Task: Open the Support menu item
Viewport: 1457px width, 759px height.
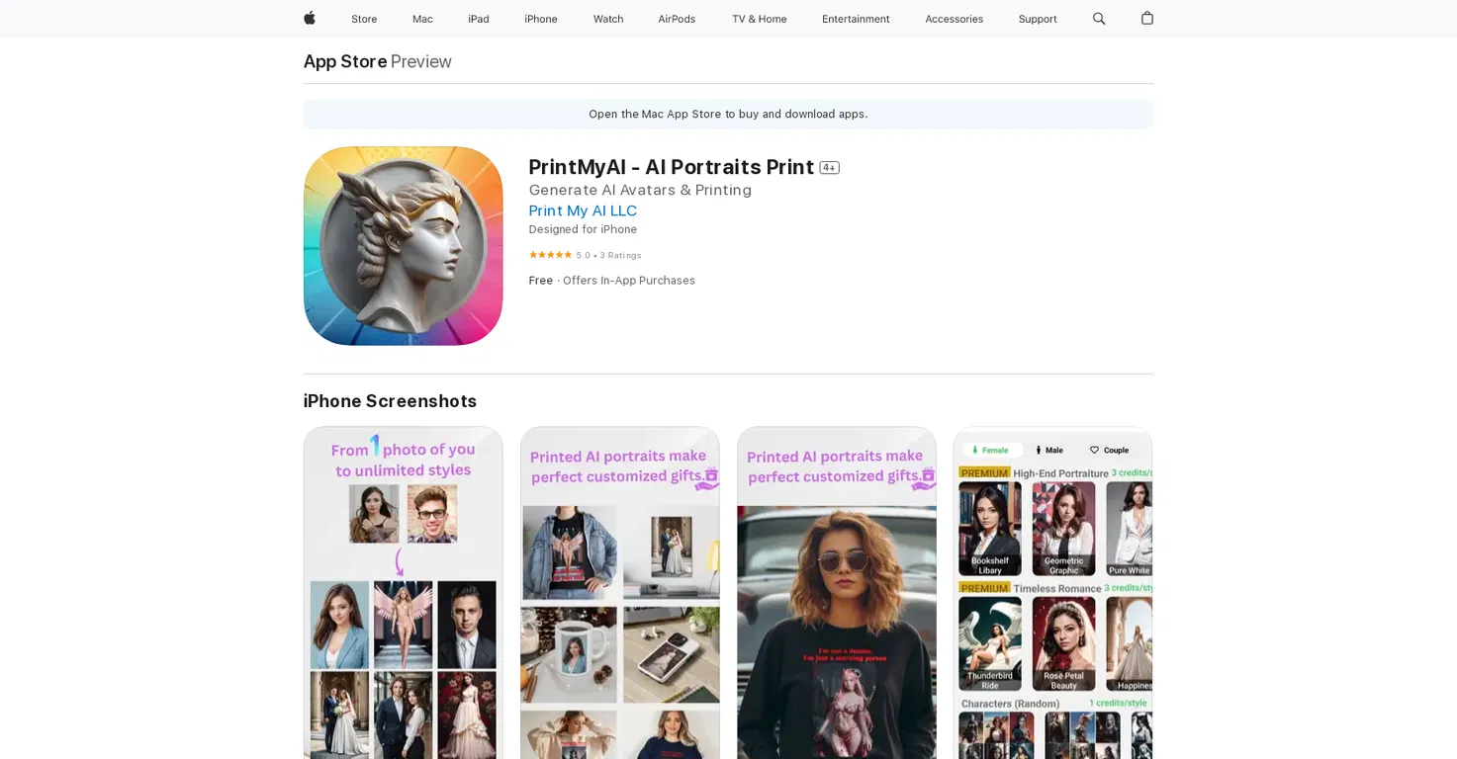Action: click(1038, 19)
